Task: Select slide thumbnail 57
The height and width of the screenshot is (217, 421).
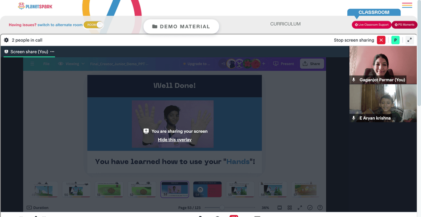Action: [x=306, y=190]
